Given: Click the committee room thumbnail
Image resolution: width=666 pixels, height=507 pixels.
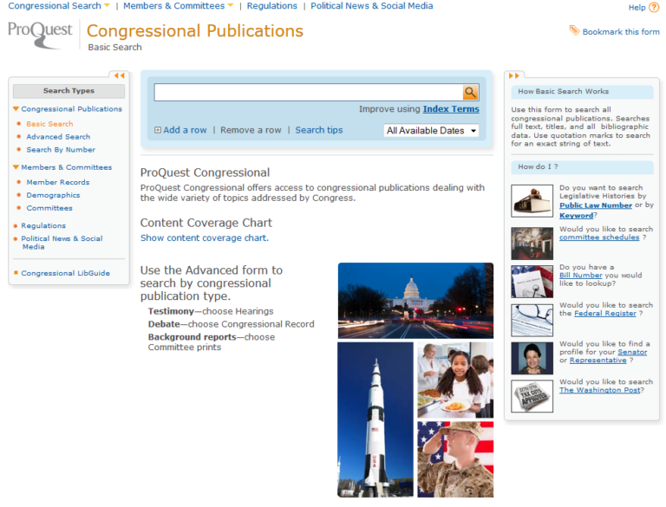Looking at the screenshot, I should click(532, 244).
